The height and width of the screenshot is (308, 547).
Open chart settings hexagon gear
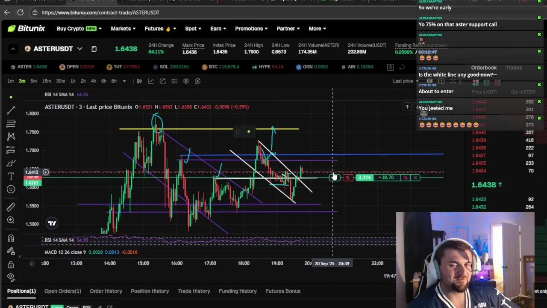(186, 81)
